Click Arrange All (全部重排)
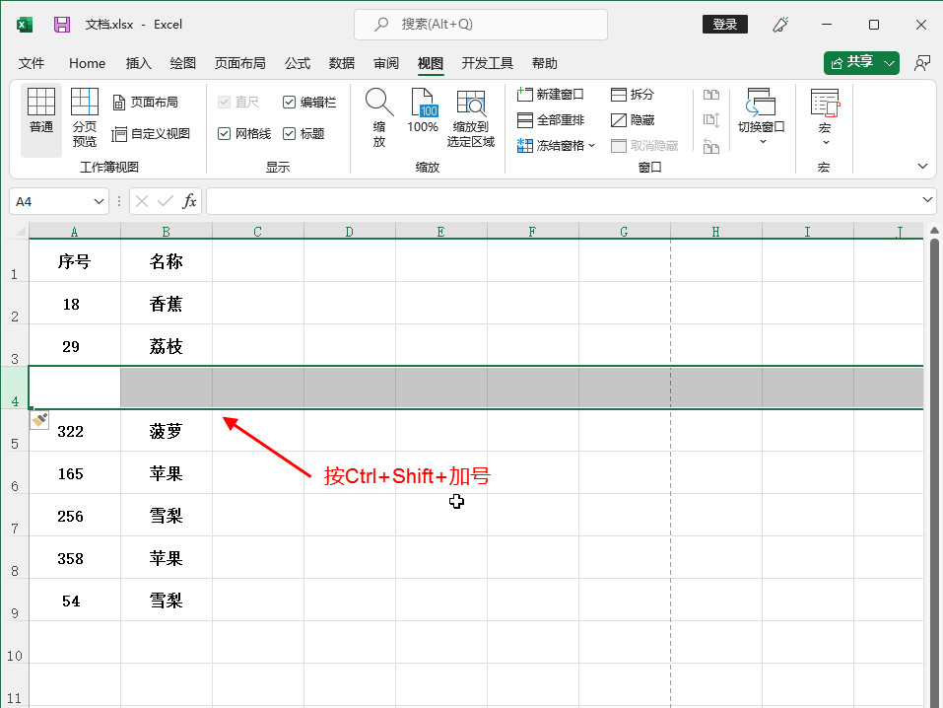The image size is (943, 708). click(550, 119)
